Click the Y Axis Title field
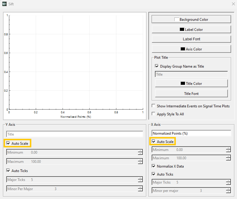The width and height of the screenshot is (237, 199). pos(75,134)
